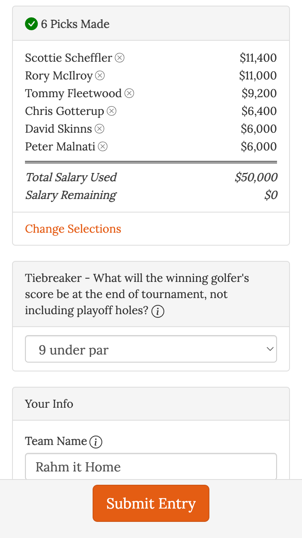Screen dimensions: 302x538
Task: Open the tiebreaker info tooltip
Action: pyautogui.click(x=158, y=311)
